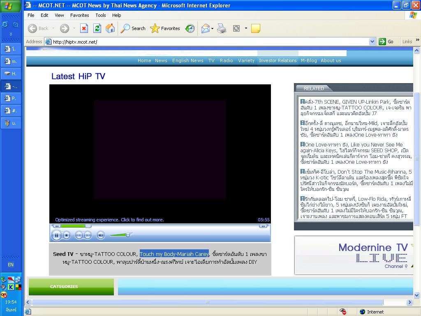Switch to the 'H.' drive taskbar button
This screenshot has width=421, height=316.
[x=11, y=73]
